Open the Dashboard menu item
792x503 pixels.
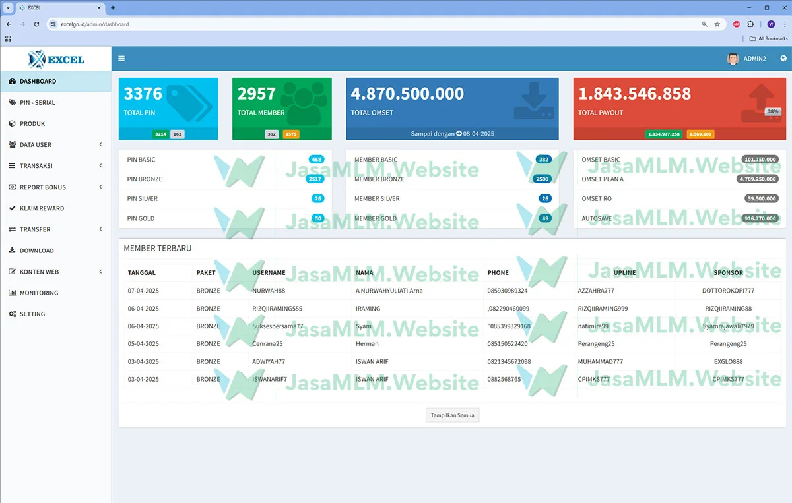pyautogui.click(x=55, y=82)
